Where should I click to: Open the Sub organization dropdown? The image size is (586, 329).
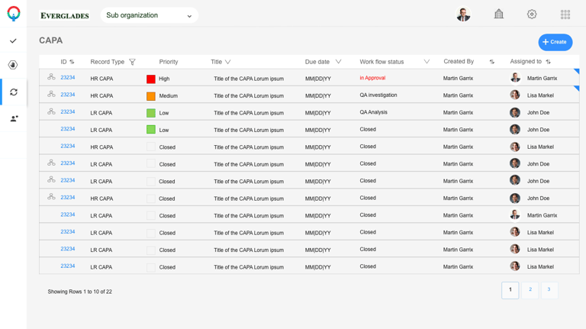[x=149, y=15]
